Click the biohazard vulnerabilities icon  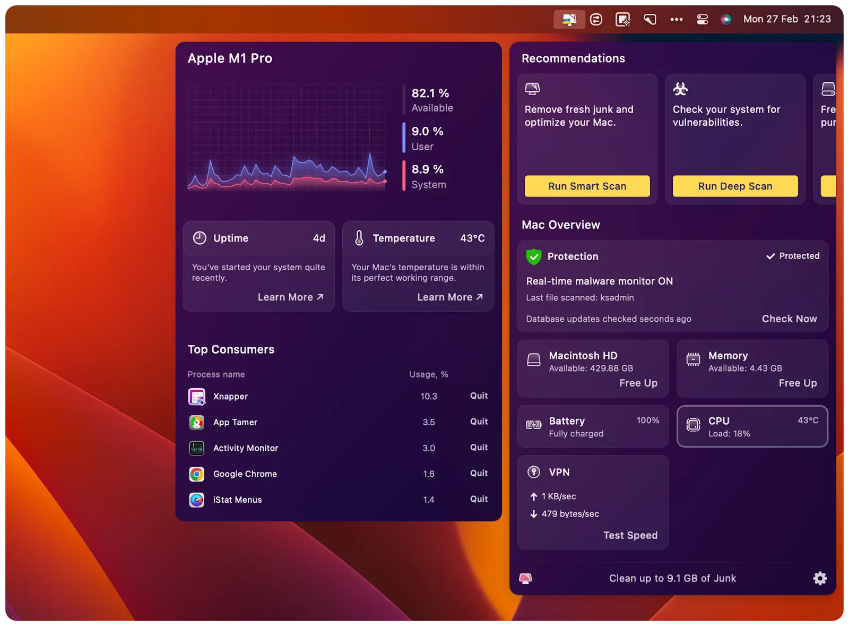(x=680, y=89)
